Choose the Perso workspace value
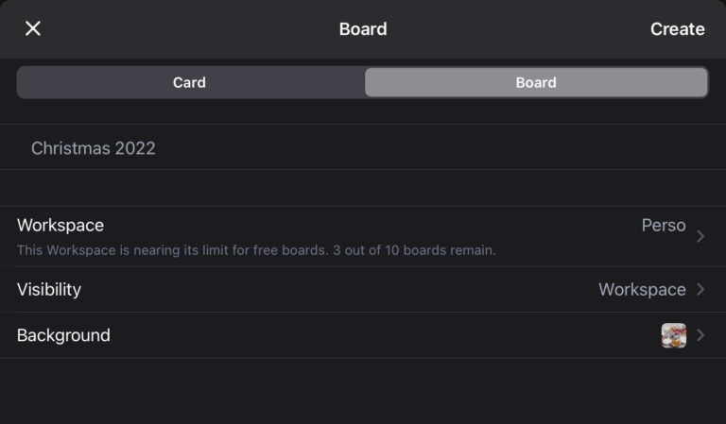Screen dimensions: 726x424 [x=663, y=226]
